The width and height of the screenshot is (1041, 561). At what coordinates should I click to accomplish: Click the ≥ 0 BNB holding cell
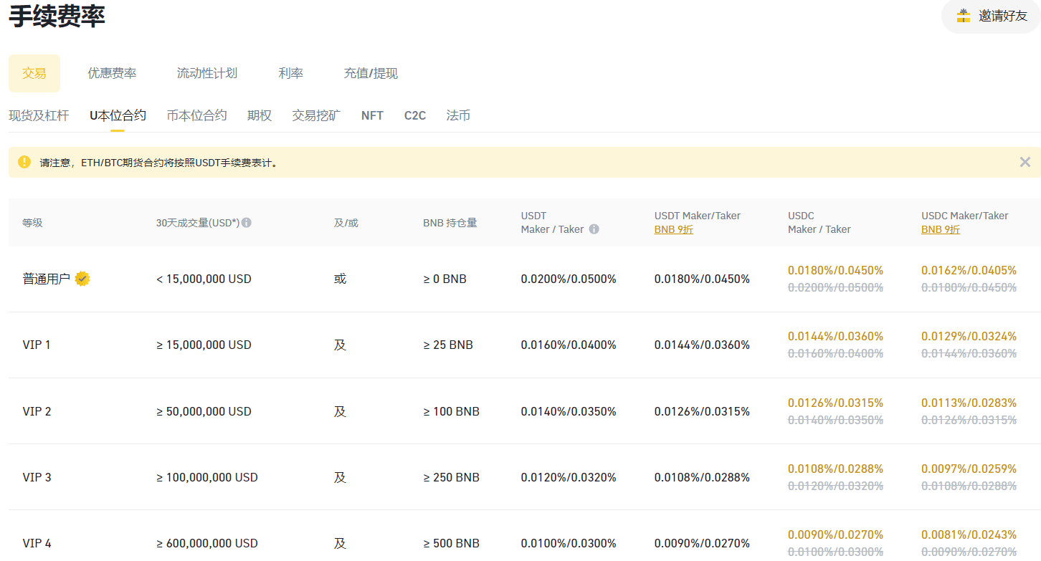tap(445, 279)
